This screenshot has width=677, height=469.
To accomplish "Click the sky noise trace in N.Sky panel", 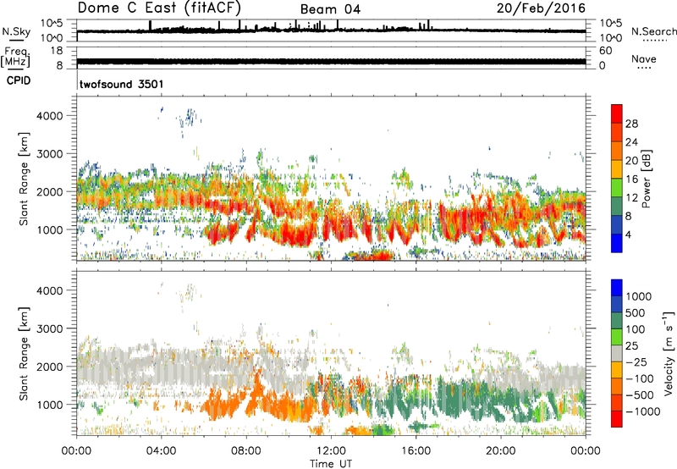I will (x=331, y=30).
